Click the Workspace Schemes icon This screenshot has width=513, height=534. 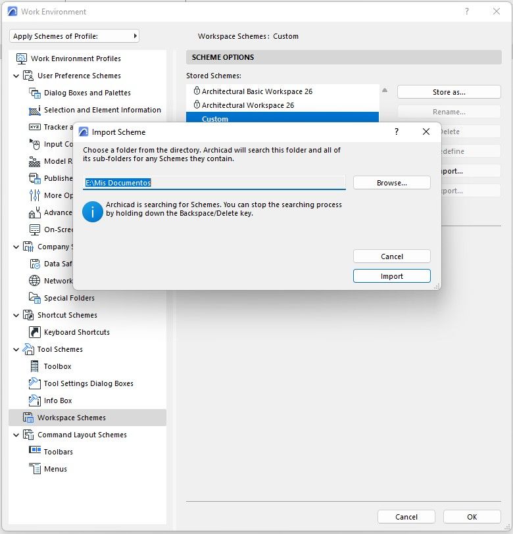[28, 418]
